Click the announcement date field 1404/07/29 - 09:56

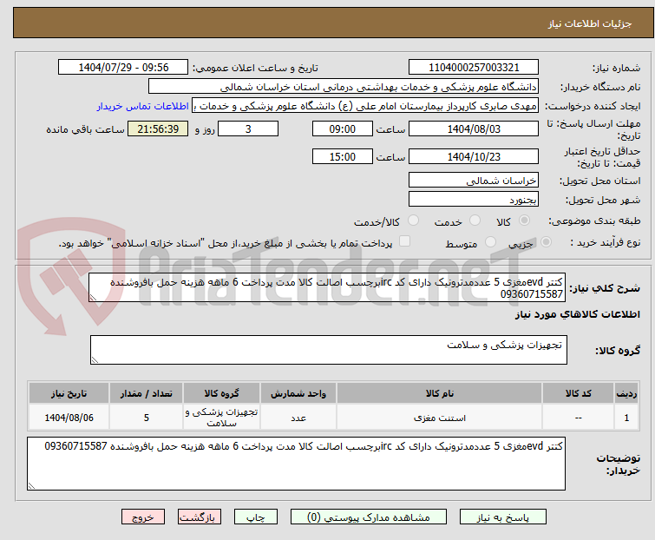click(x=123, y=67)
